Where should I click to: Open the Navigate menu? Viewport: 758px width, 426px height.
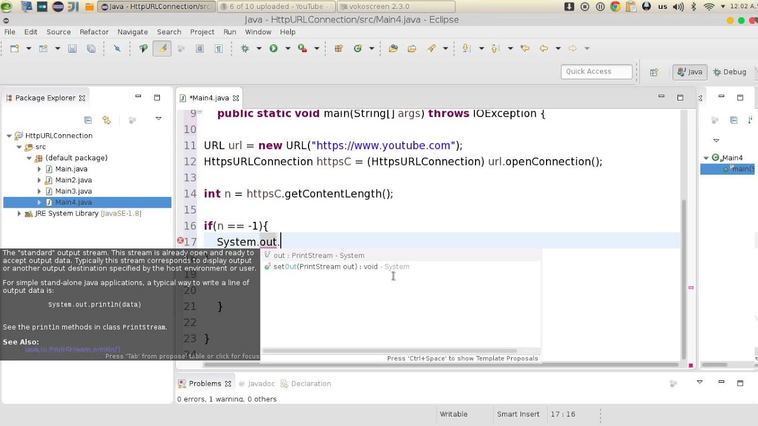(133, 32)
